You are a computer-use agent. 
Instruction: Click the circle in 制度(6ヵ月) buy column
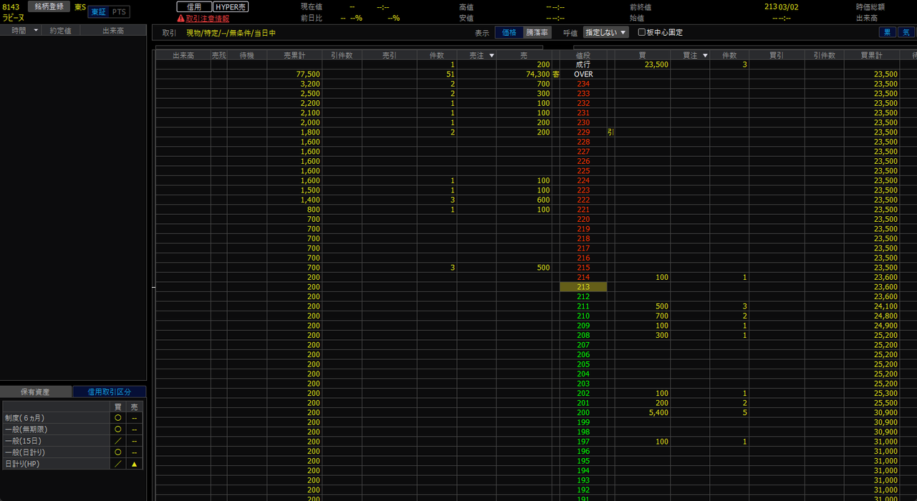coord(117,418)
